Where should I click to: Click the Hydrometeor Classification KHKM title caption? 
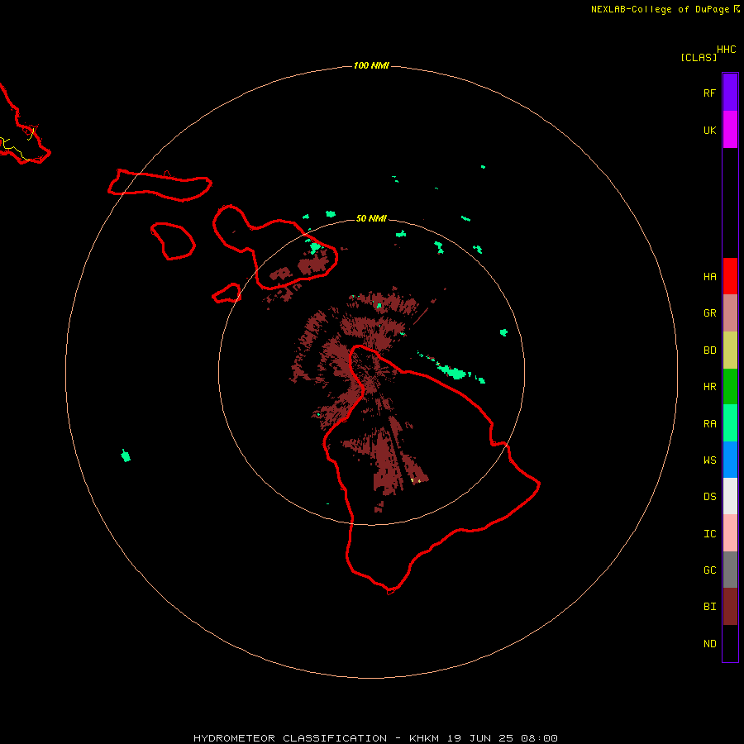(x=375, y=738)
